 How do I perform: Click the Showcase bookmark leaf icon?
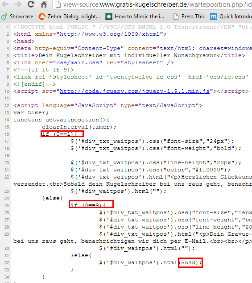[x=4, y=17]
